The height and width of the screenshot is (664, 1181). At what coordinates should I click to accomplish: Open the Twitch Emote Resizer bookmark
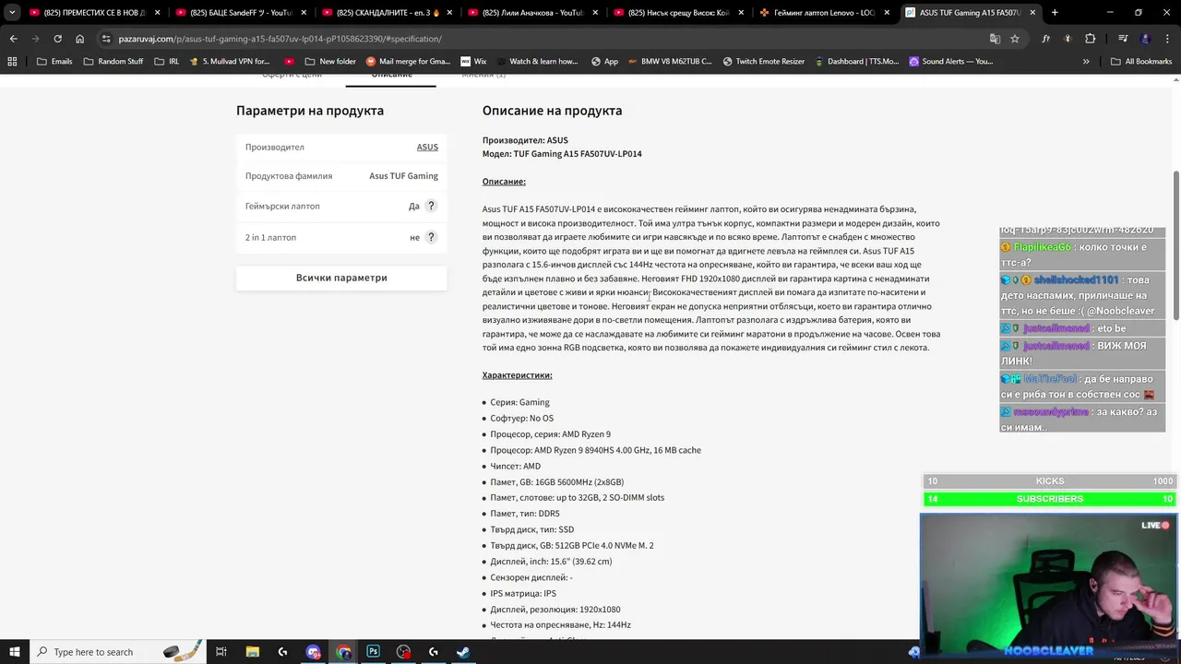(x=764, y=61)
